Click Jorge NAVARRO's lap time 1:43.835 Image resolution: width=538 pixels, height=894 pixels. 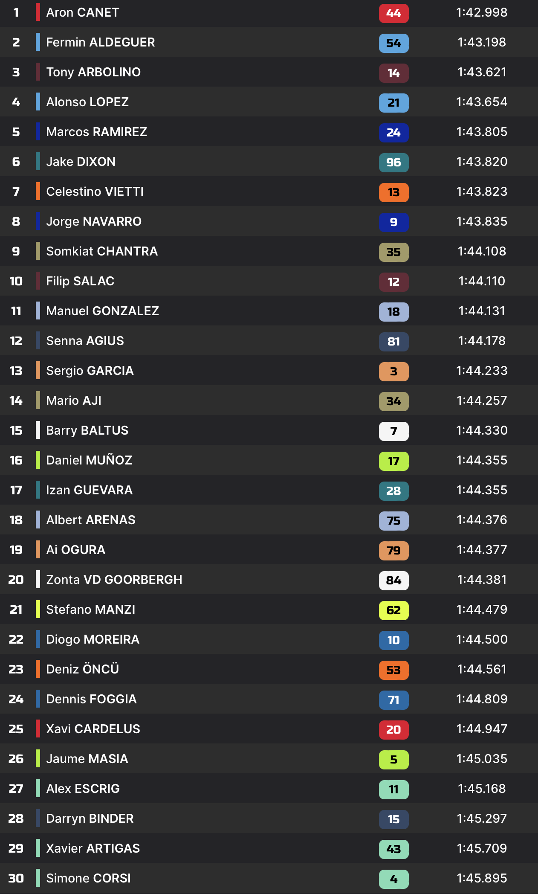(482, 221)
